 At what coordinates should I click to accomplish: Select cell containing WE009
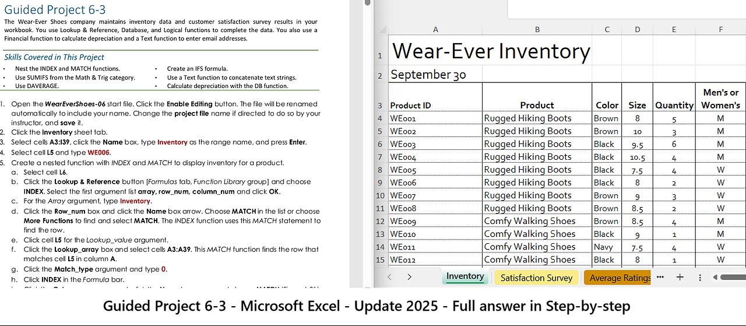click(435, 221)
